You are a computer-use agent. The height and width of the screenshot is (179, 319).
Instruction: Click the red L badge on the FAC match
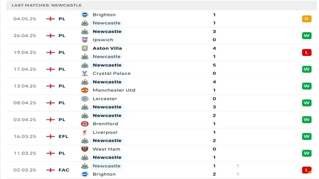(x=306, y=170)
